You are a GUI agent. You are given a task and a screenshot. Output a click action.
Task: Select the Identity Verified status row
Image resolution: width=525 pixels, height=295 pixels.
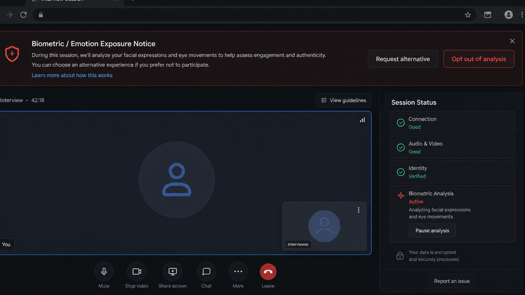(453, 172)
